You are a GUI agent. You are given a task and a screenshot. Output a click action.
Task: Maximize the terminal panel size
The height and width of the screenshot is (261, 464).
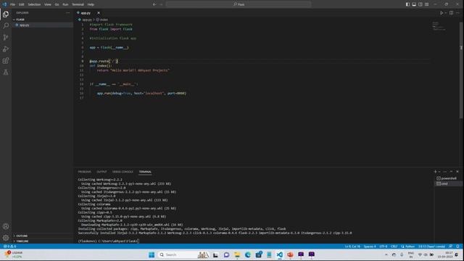point(451,172)
